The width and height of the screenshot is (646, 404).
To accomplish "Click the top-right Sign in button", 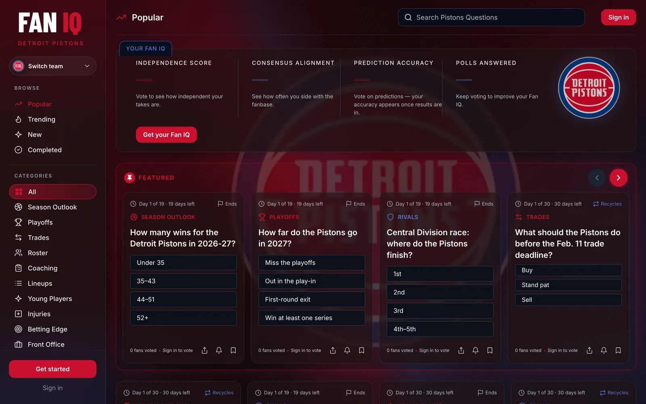I will [619, 17].
